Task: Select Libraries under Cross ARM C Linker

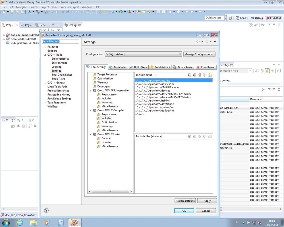Action: (106, 142)
